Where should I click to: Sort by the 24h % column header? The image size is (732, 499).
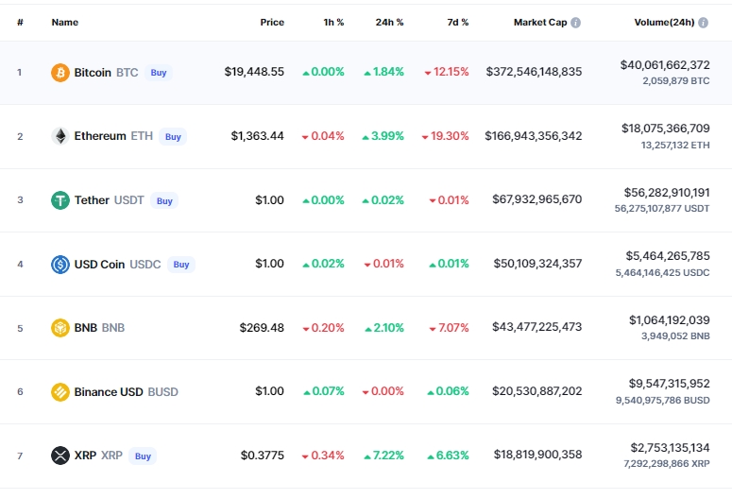(x=389, y=23)
